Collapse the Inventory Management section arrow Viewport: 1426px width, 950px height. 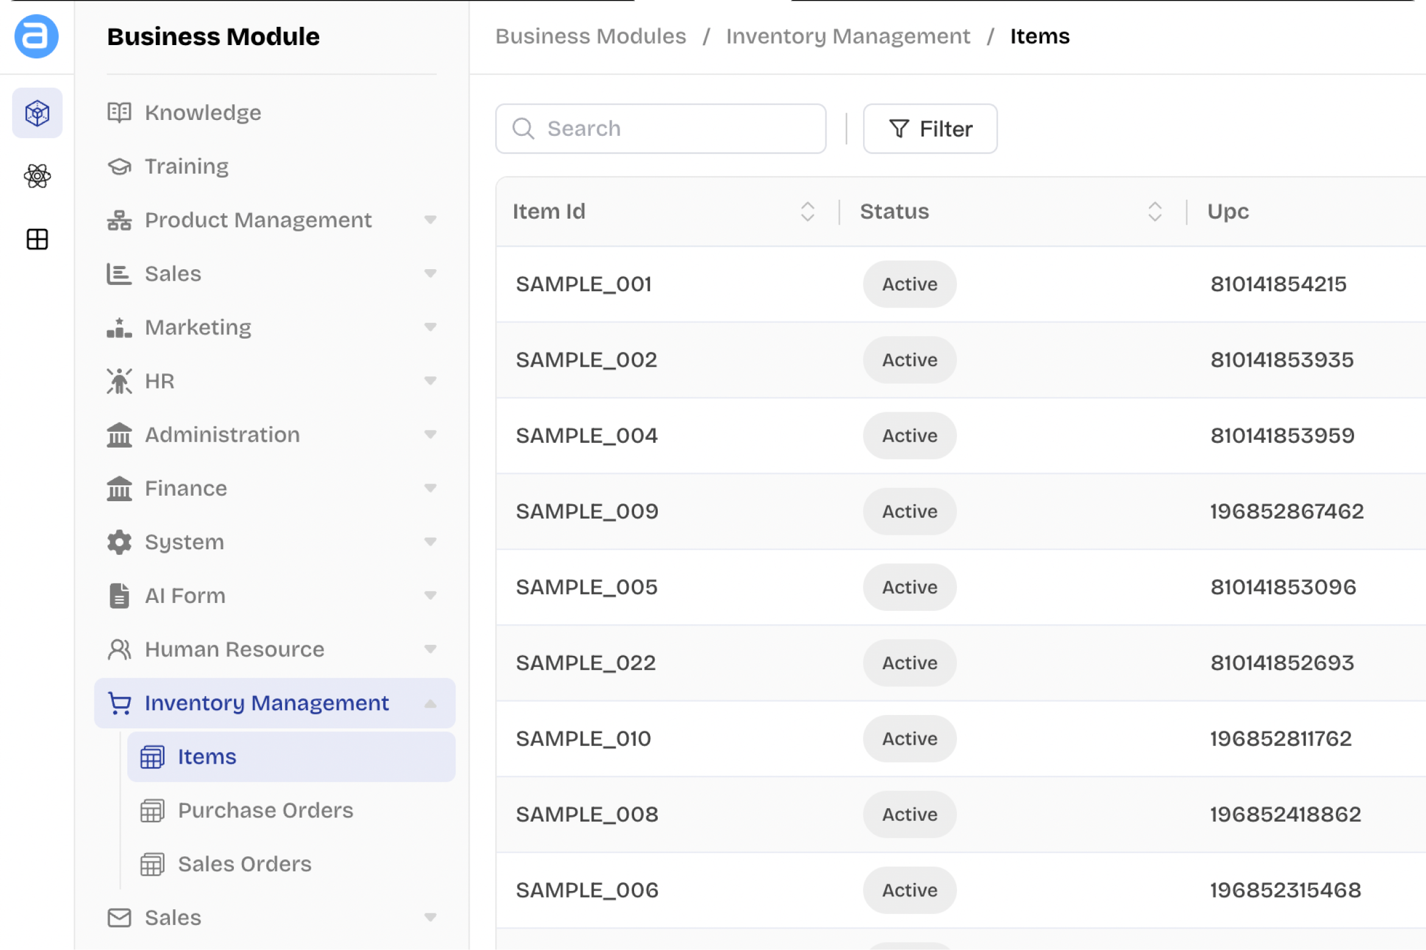[x=430, y=703]
